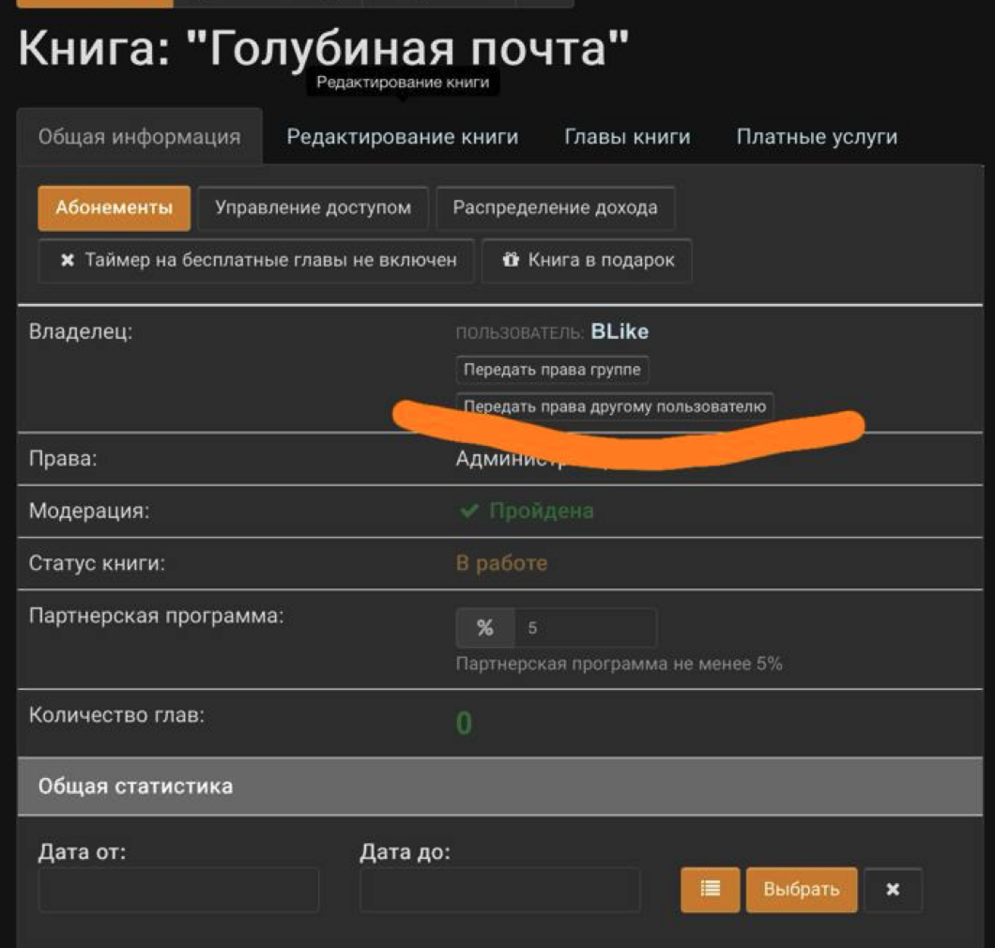Click Передать права группе button
995x948 pixels.
click(552, 370)
